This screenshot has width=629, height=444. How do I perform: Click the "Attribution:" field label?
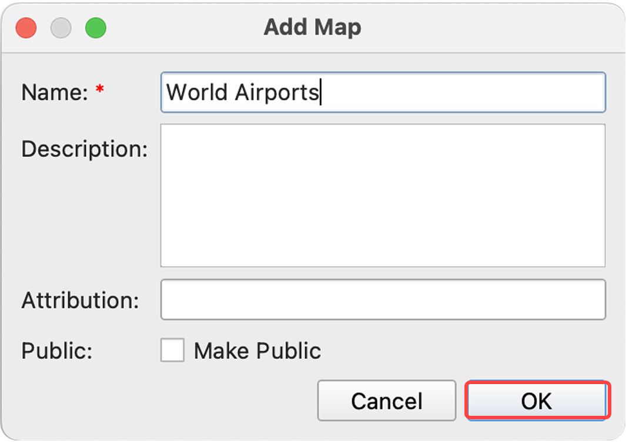pyautogui.click(x=80, y=301)
